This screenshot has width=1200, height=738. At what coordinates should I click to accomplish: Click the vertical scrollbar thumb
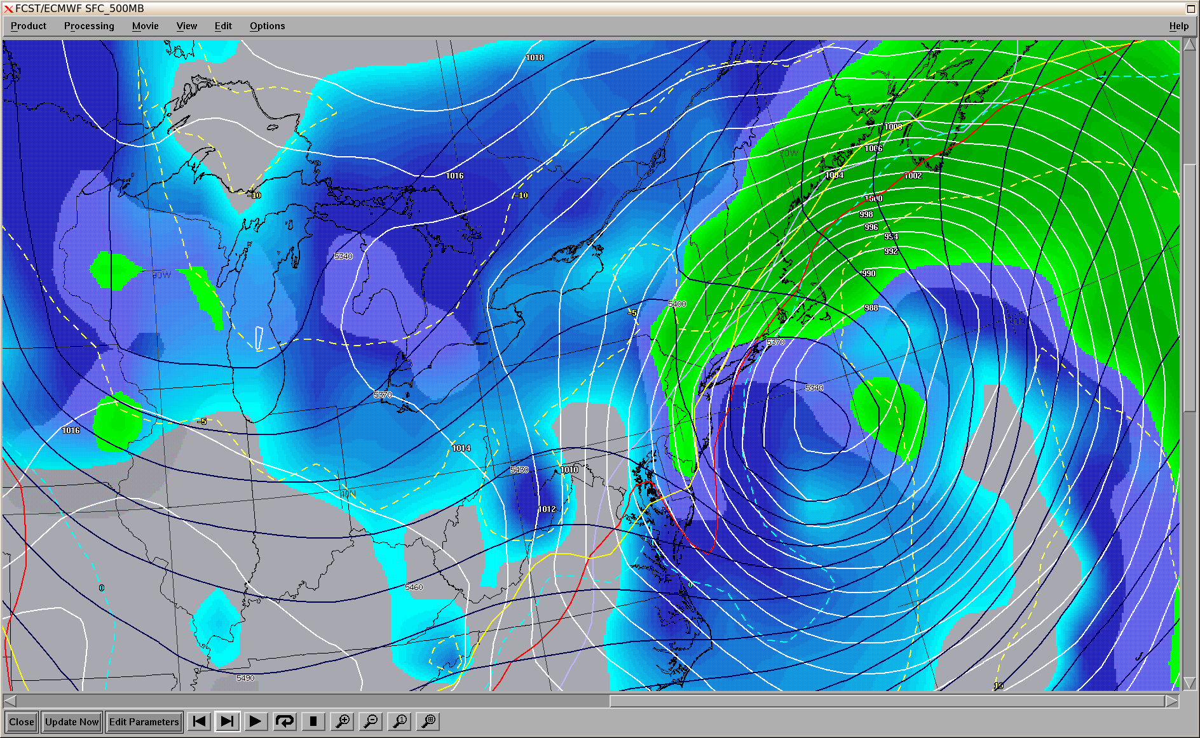(x=1189, y=288)
